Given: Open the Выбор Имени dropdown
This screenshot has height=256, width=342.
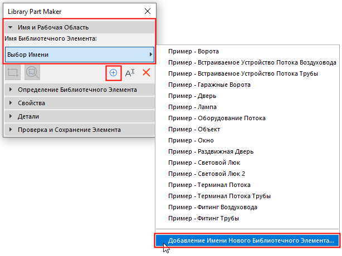Looking at the screenshot, I should pyautogui.click(x=80, y=55).
